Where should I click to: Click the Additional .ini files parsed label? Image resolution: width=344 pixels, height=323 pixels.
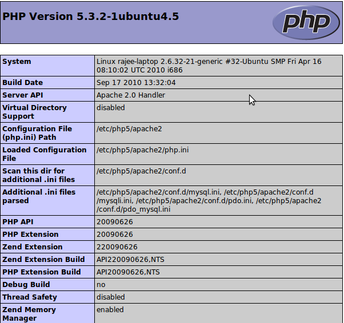[39, 196]
